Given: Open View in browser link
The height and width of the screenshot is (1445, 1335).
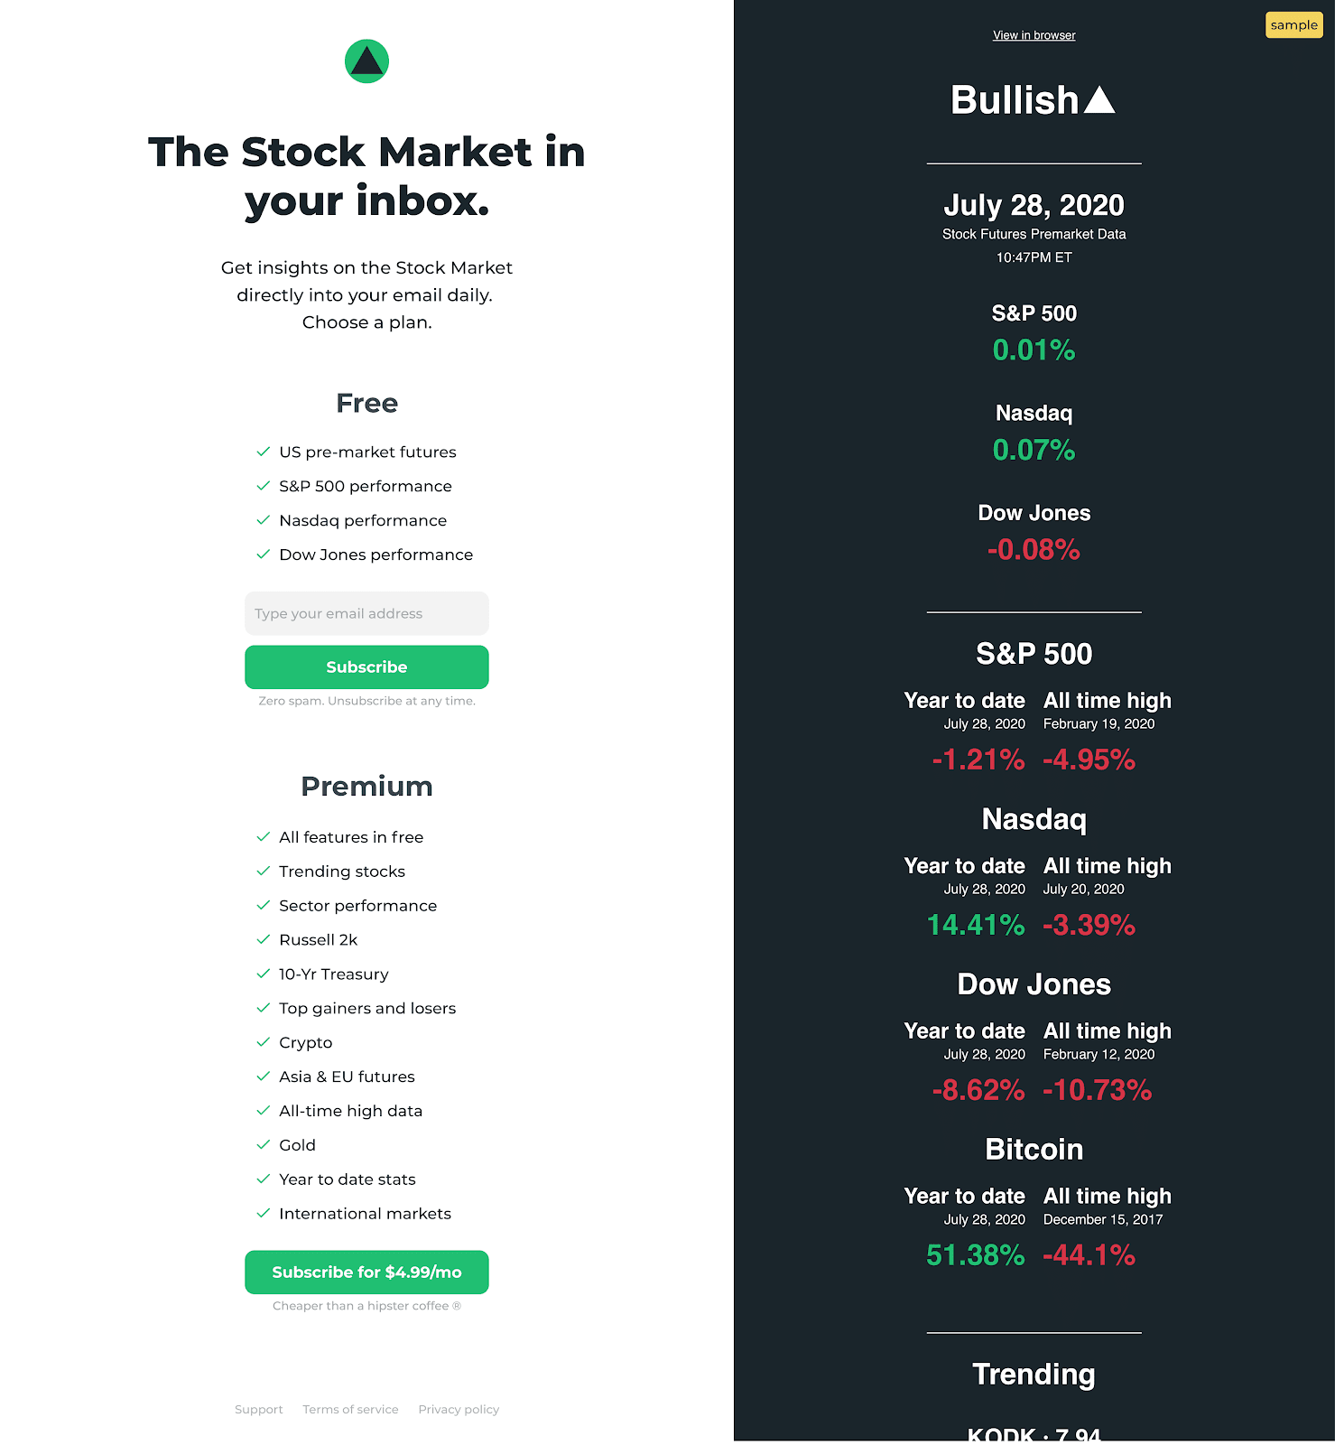Looking at the screenshot, I should tap(1034, 35).
